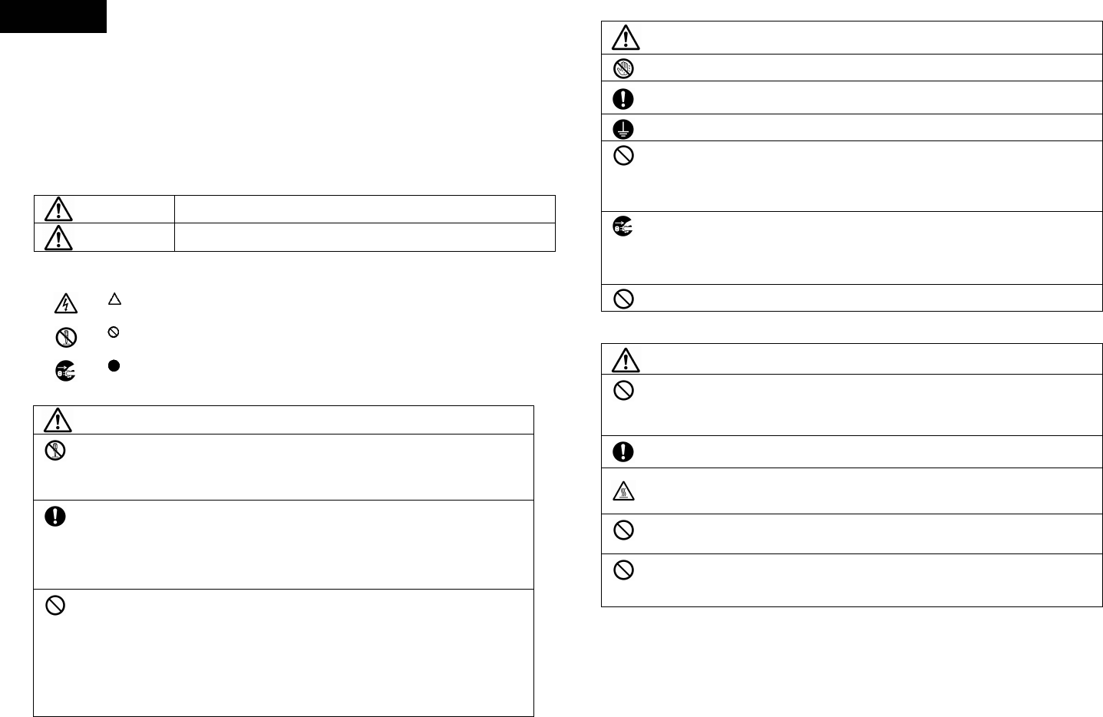The width and height of the screenshot is (1103, 717).
Task: Click the warning triangle heading the lower-right table
Action: point(625,360)
